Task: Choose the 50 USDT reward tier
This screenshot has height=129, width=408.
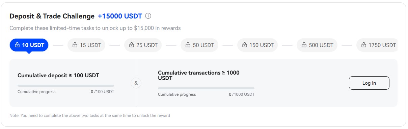Action: pyautogui.click(x=199, y=45)
